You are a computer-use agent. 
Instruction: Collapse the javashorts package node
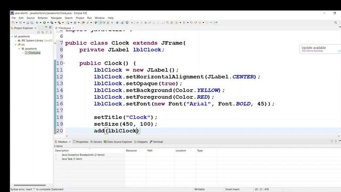coord(19,49)
